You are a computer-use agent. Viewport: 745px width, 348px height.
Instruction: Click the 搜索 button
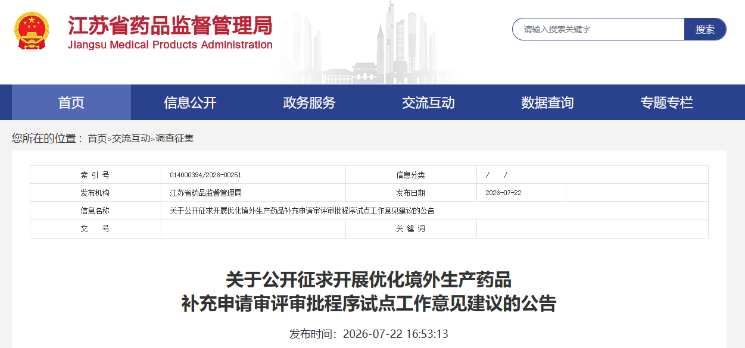[705, 29]
